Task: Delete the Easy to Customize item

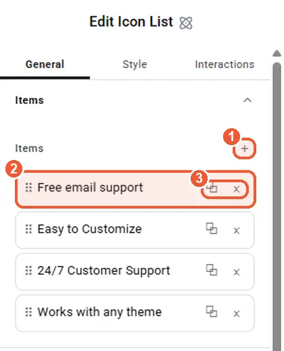Action: point(237,231)
